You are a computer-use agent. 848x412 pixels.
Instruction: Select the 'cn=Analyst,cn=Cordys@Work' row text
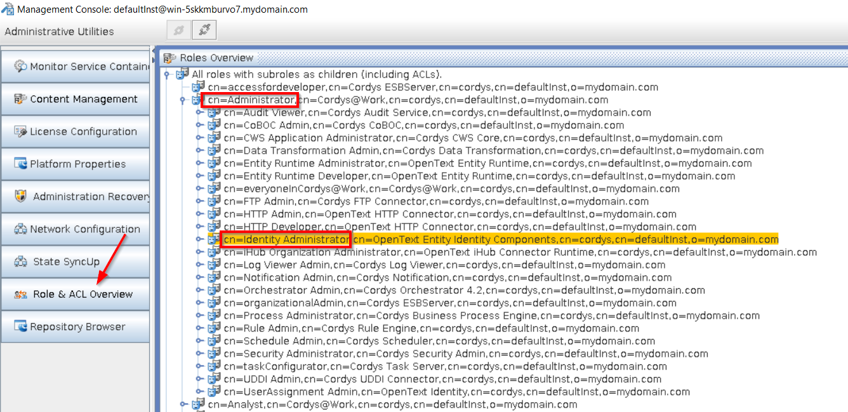tap(392, 404)
